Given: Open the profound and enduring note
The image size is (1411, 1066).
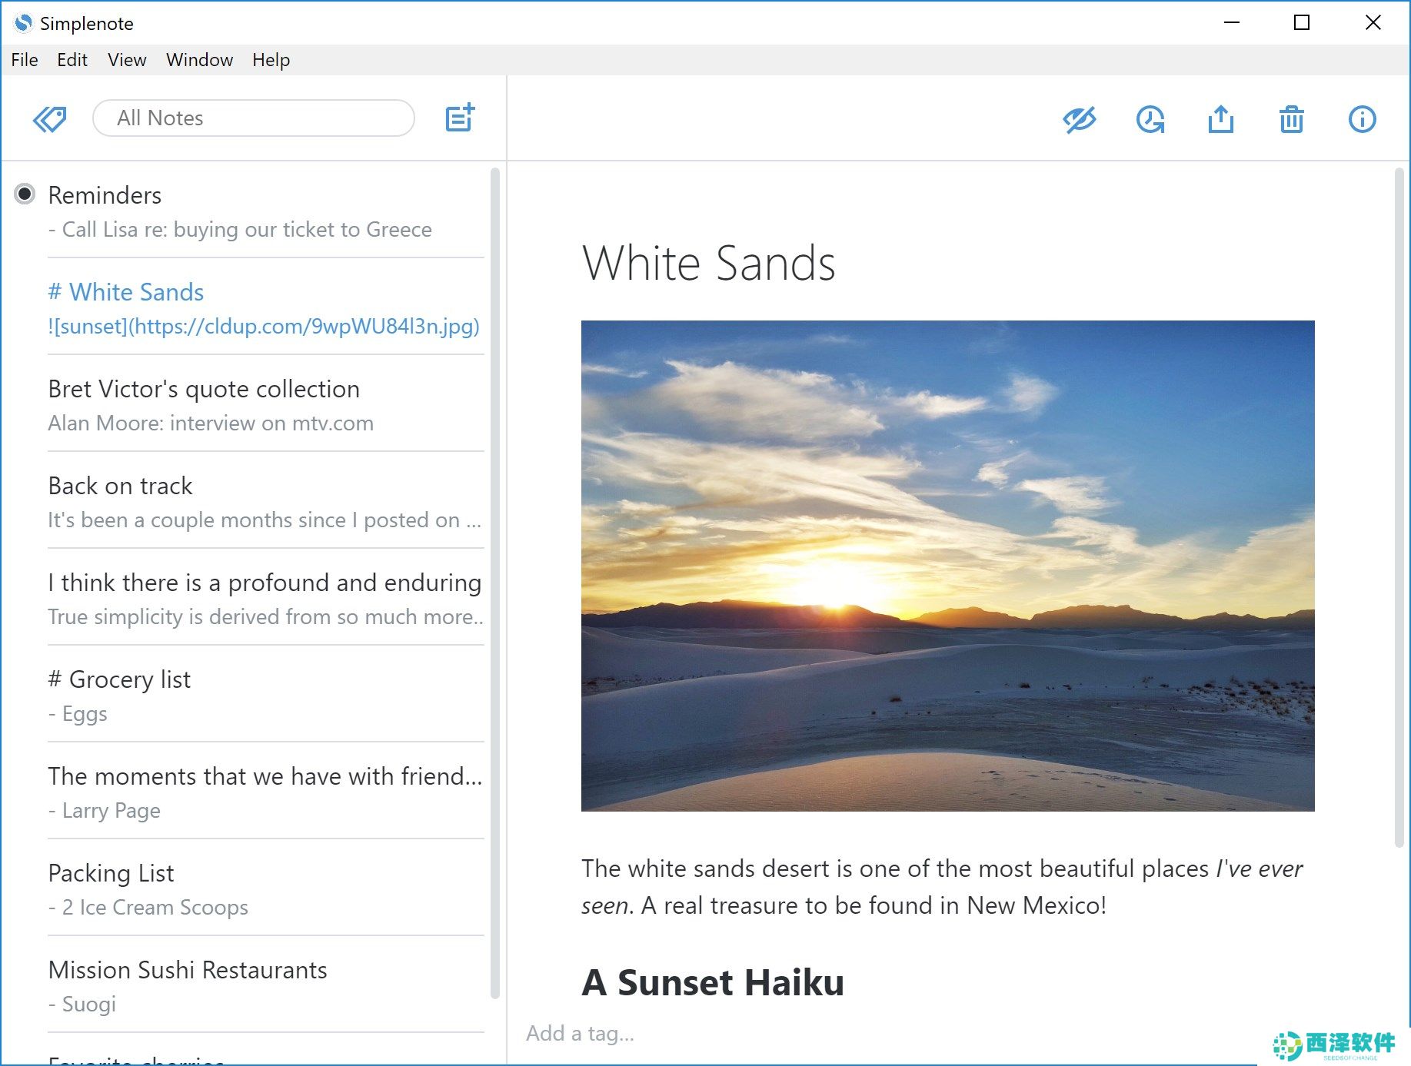Looking at the screenshot, I should click(x=266, y=599).
